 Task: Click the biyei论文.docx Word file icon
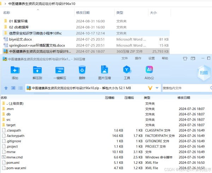6,39
